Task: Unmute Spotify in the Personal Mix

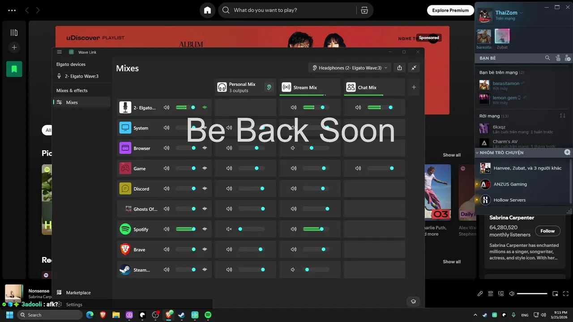Action: coord(229,229)
